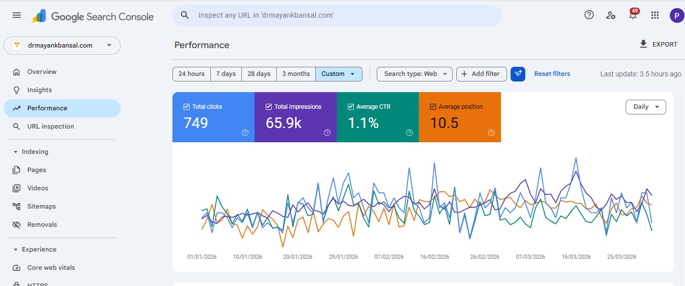Click the orange Average position metric card
Screen dimensions: 685x286
tap(460, 117)
